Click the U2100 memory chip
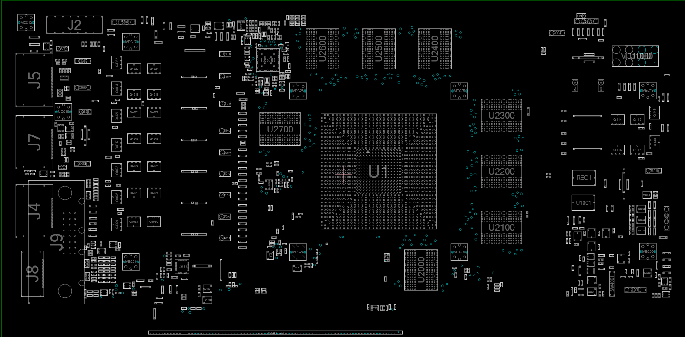The image size is (685, 337). tap(501, 228)
